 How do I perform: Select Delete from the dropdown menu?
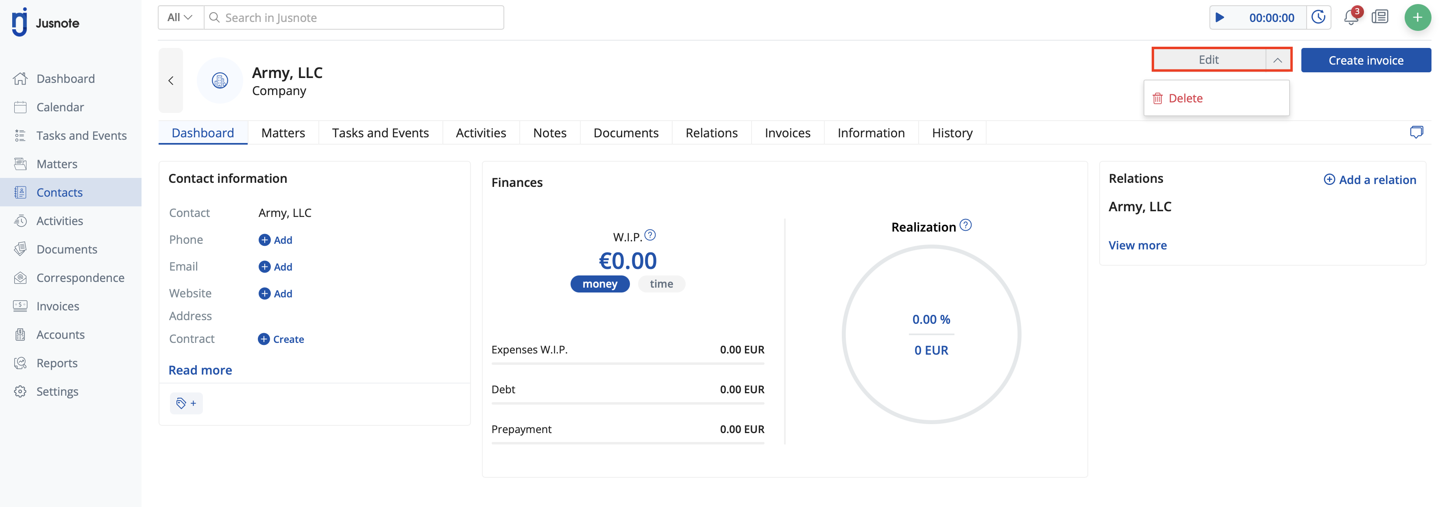(1185, 98)
